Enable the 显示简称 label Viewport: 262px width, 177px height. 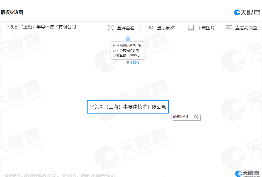pos(166,28)
